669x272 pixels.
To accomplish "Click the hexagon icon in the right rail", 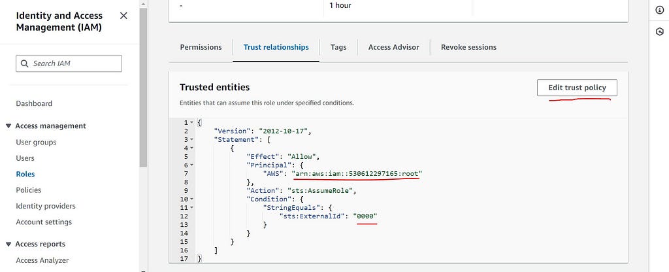I will coord(660,32).
